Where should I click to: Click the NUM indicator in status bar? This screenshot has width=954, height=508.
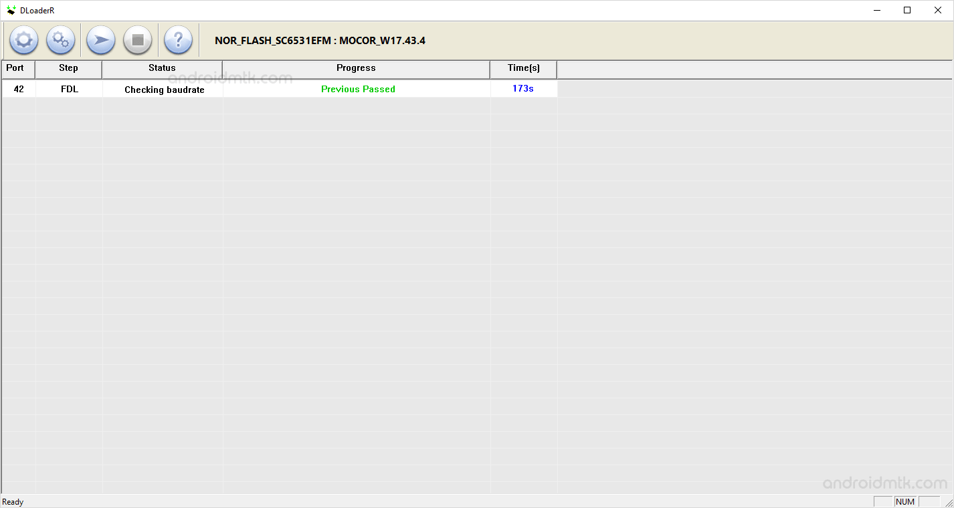[x=905, y=502]
